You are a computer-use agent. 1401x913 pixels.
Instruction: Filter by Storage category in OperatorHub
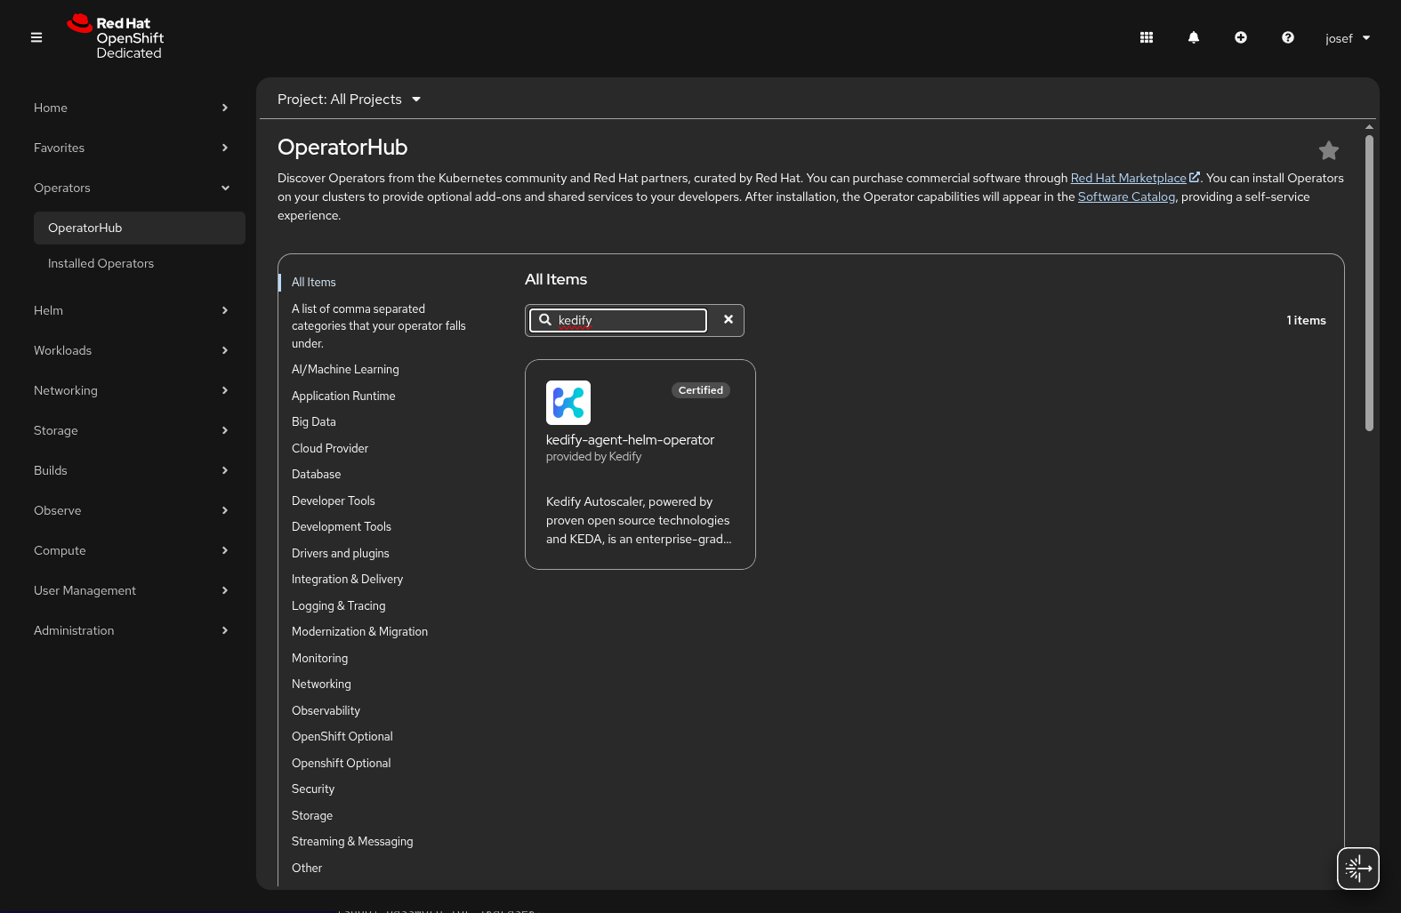pos(312,815)
